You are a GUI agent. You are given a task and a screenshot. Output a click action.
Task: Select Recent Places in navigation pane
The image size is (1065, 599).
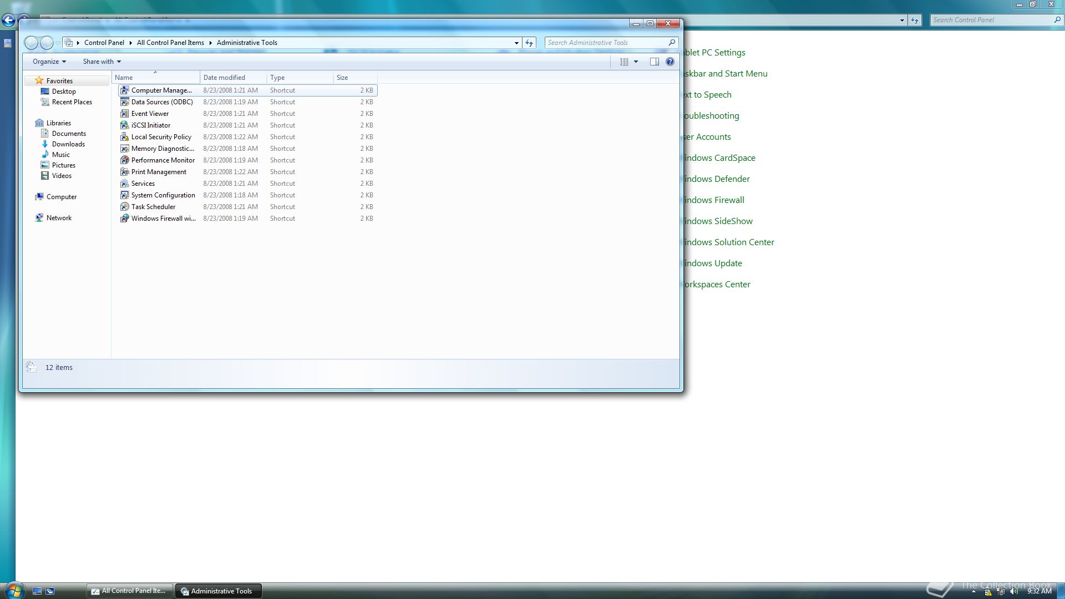72,102
